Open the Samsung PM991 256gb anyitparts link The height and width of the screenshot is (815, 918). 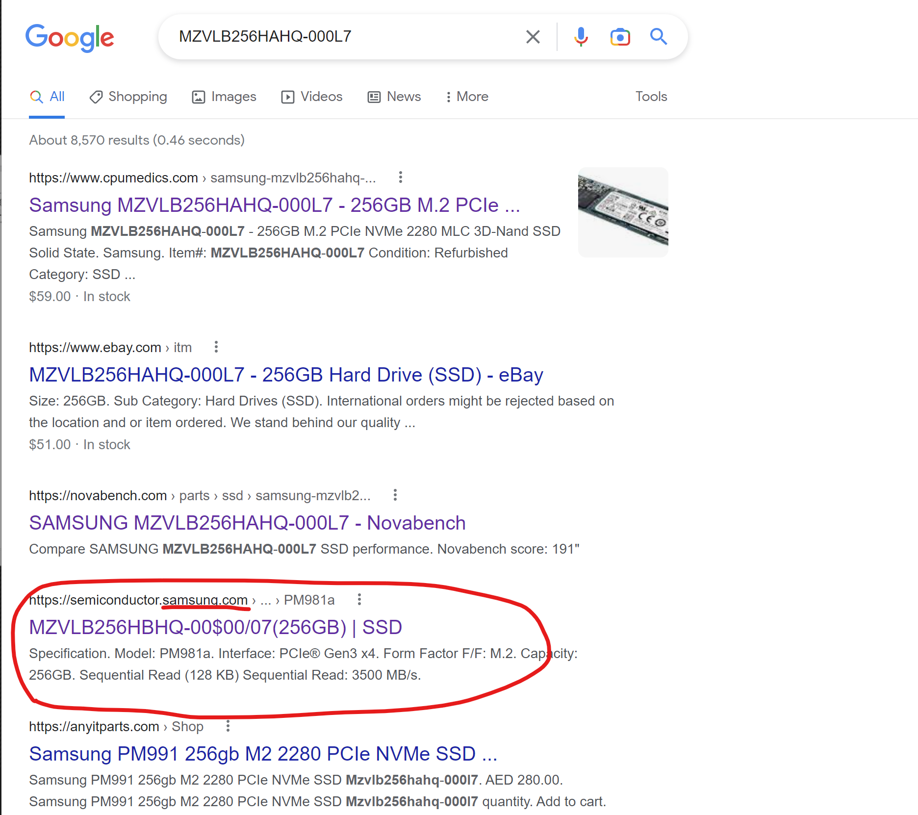pyautogui.click(x=263, y=754)
